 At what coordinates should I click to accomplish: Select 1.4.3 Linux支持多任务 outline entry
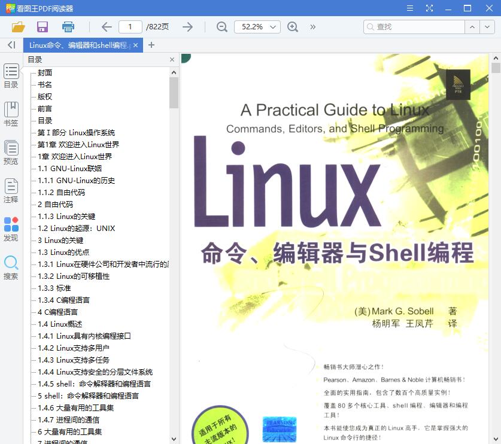74,360
